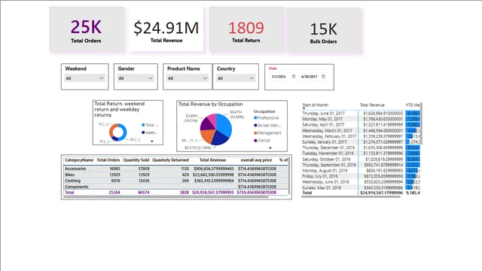The image size is (482, 271).
Task: Sort table by overall avg price header
Action: [256, 160]
